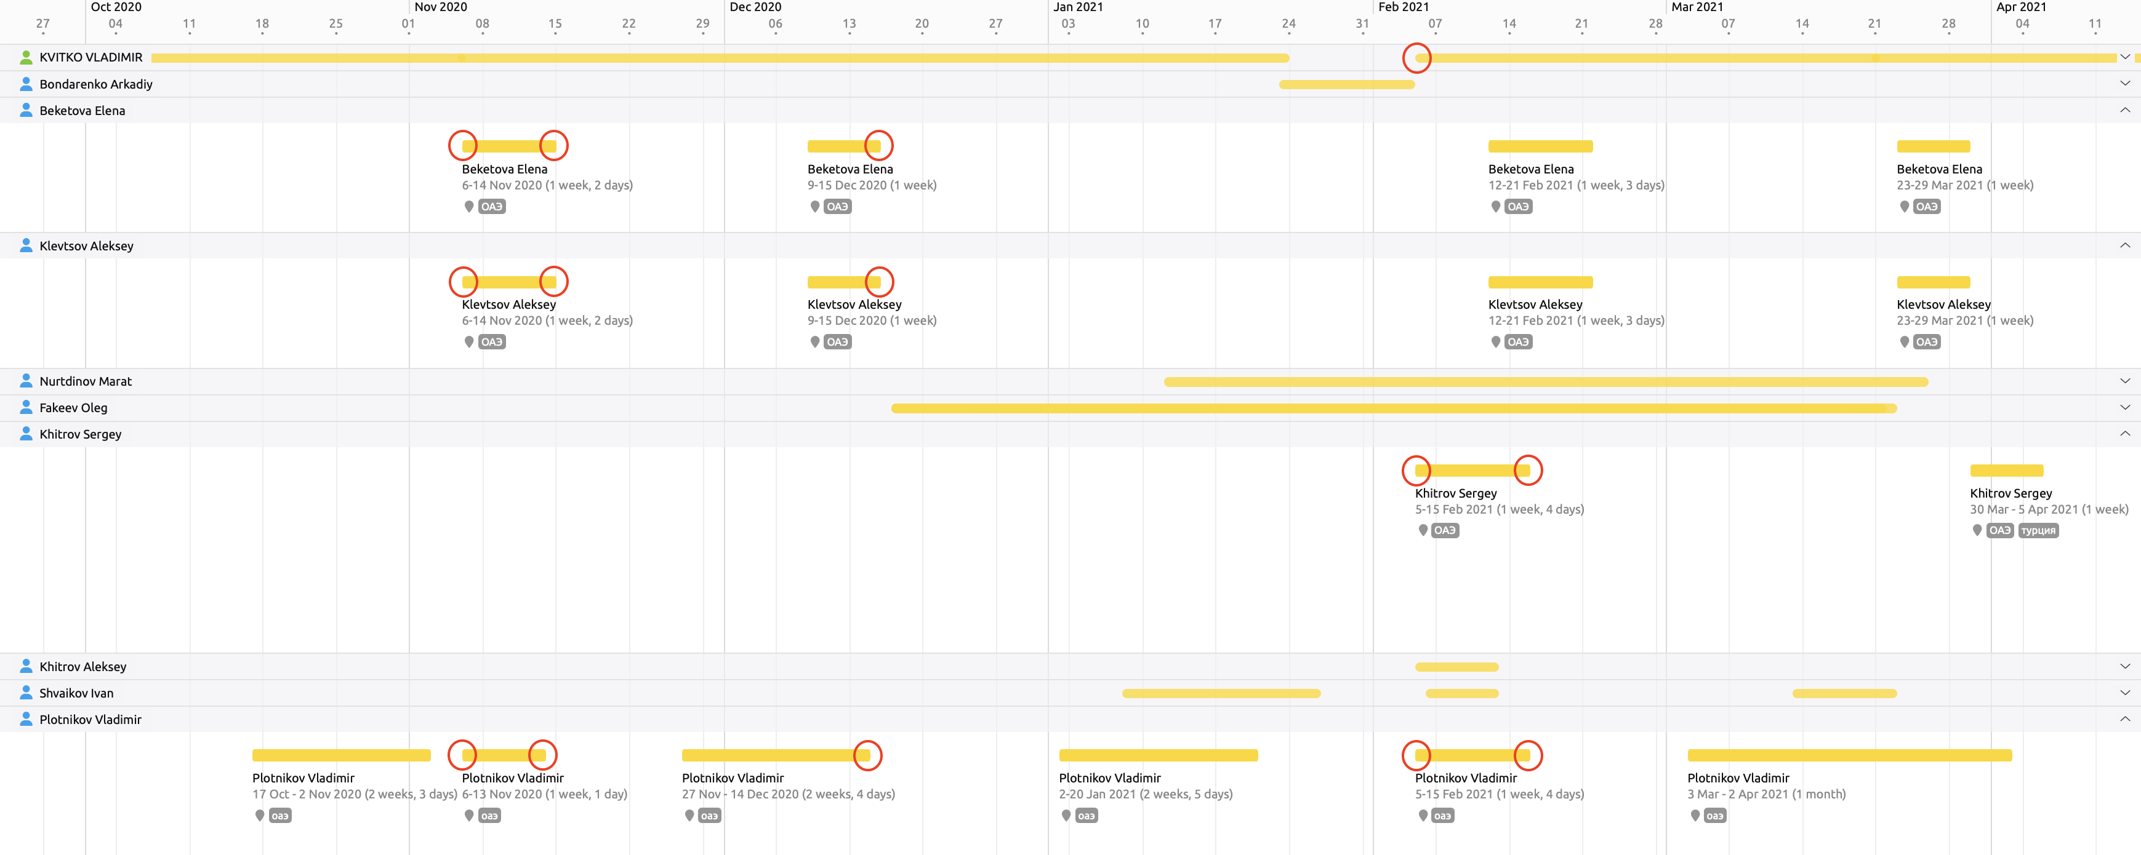2141x855 pixels.
Task: Click Mar 2021 month header
Action: (x=1697, y=7)
